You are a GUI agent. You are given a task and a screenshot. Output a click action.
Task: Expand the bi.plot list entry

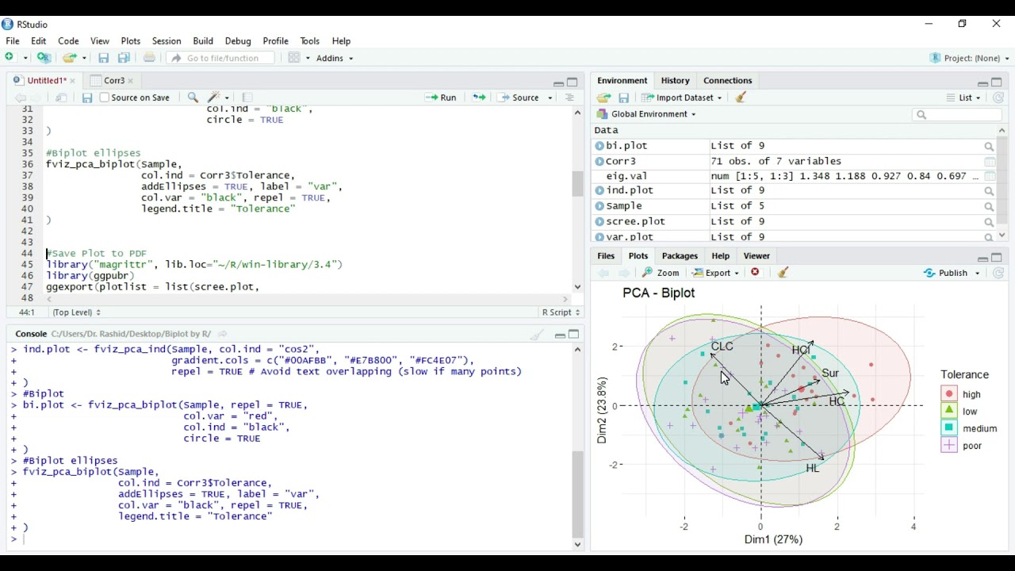[x=599, y=146]
